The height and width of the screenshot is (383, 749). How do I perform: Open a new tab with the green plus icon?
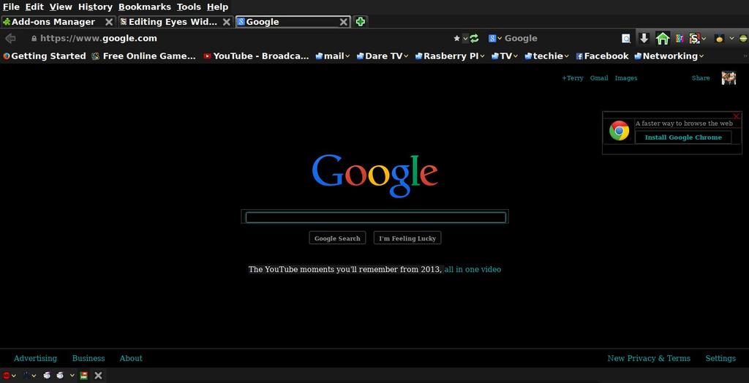[x=360, y=21]
